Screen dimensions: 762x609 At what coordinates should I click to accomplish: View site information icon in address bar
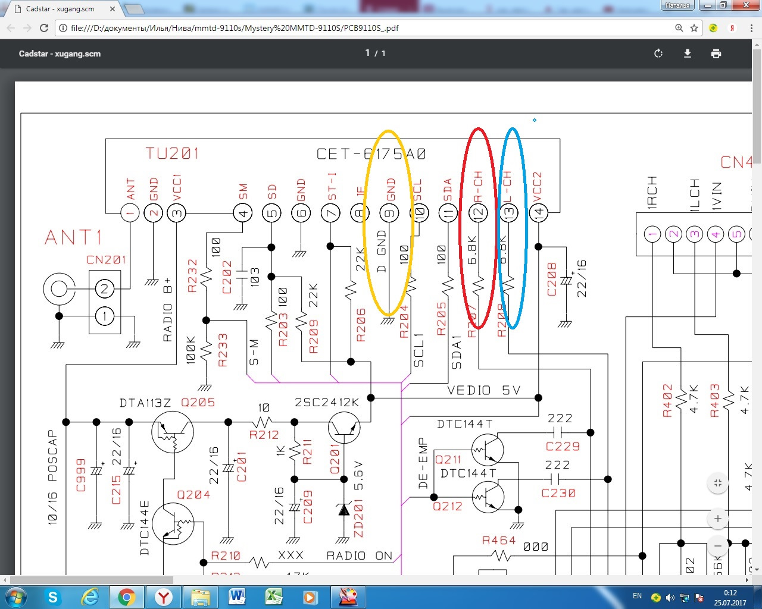[64, 28]
